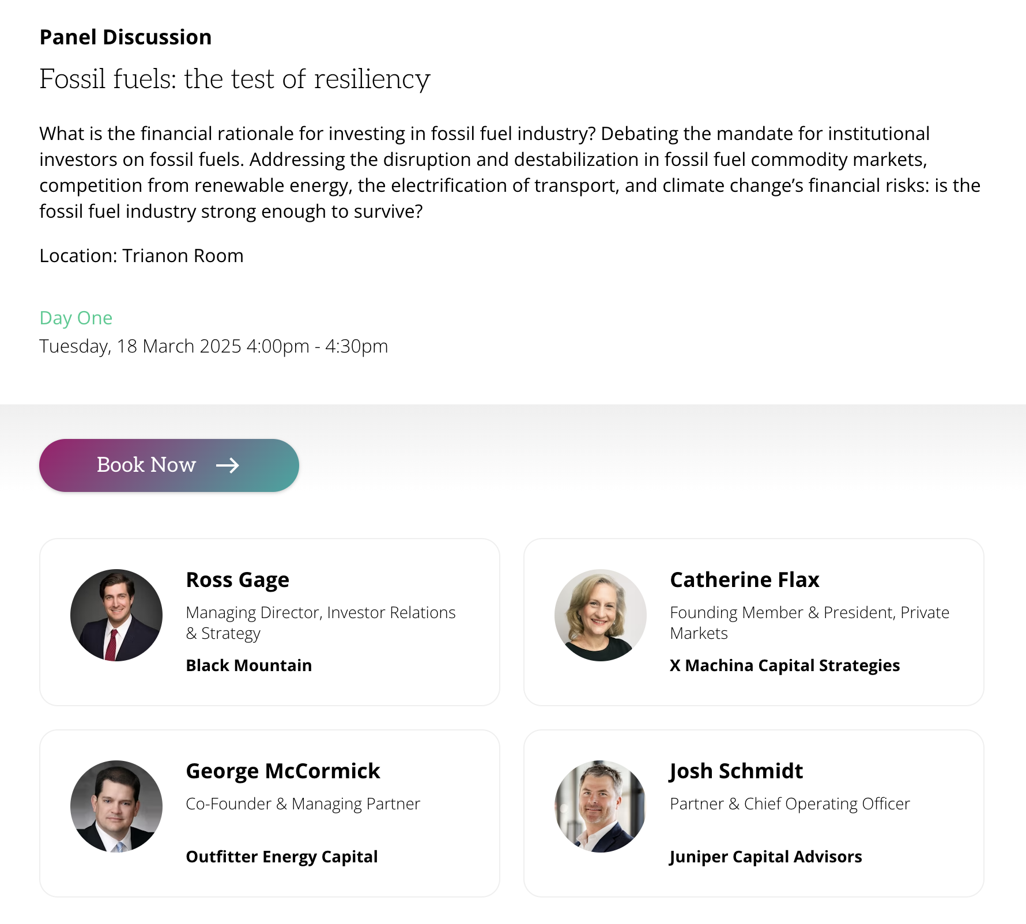Click the Tuesday, 18 March 2025 date line
Image resolution: width=1026 pixels, height=924 pixels.
click(x=214, y=346)
